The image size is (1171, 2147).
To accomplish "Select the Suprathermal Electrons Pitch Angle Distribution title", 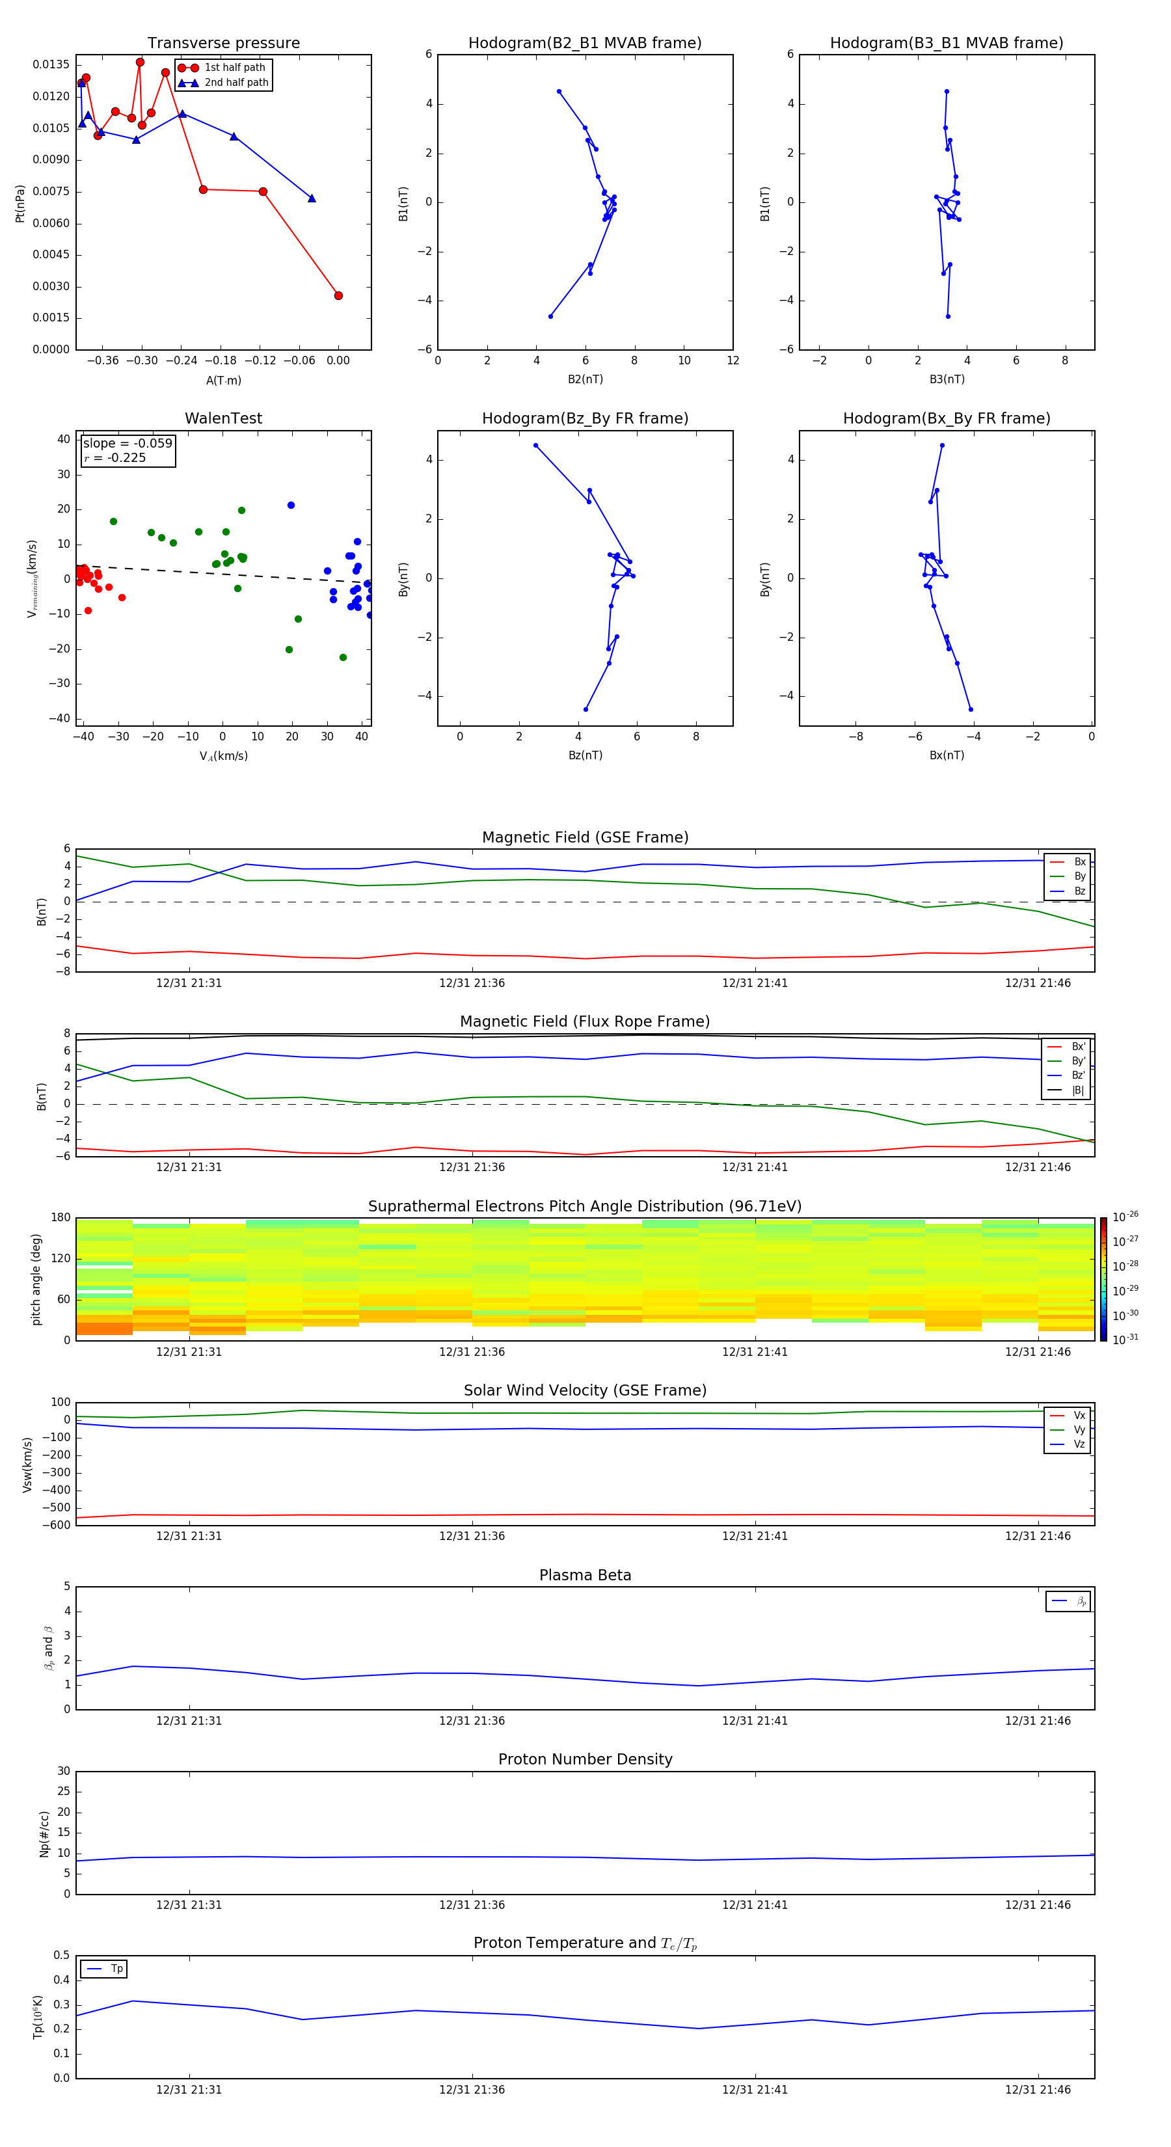I will [585, 1207].
